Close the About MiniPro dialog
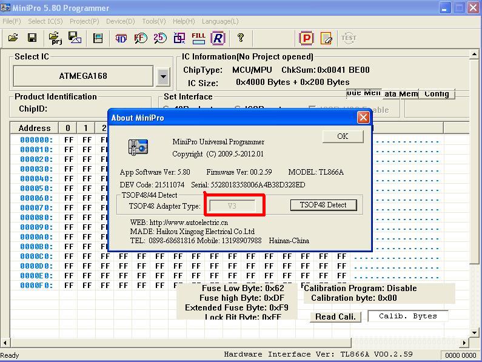Image resolution: width=482 pixels, height=362 pixels. (363, 117)
